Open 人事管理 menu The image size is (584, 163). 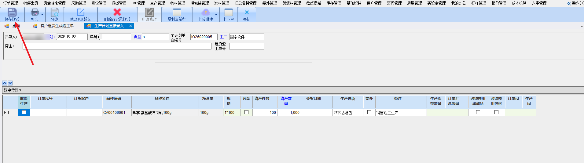tap(539, 3)
